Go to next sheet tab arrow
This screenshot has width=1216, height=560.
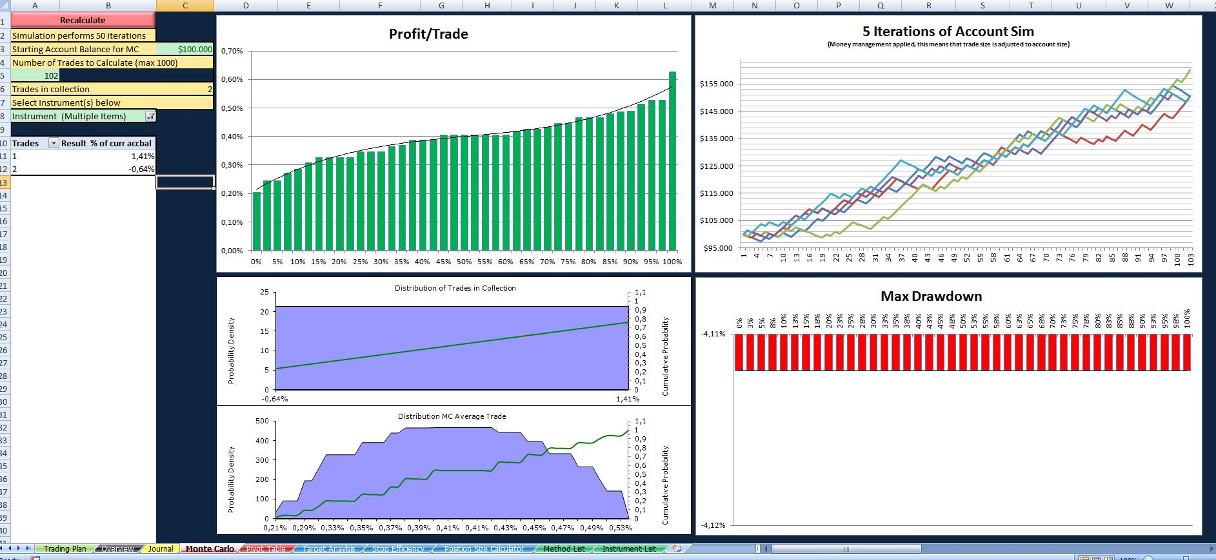coord(19,548)
